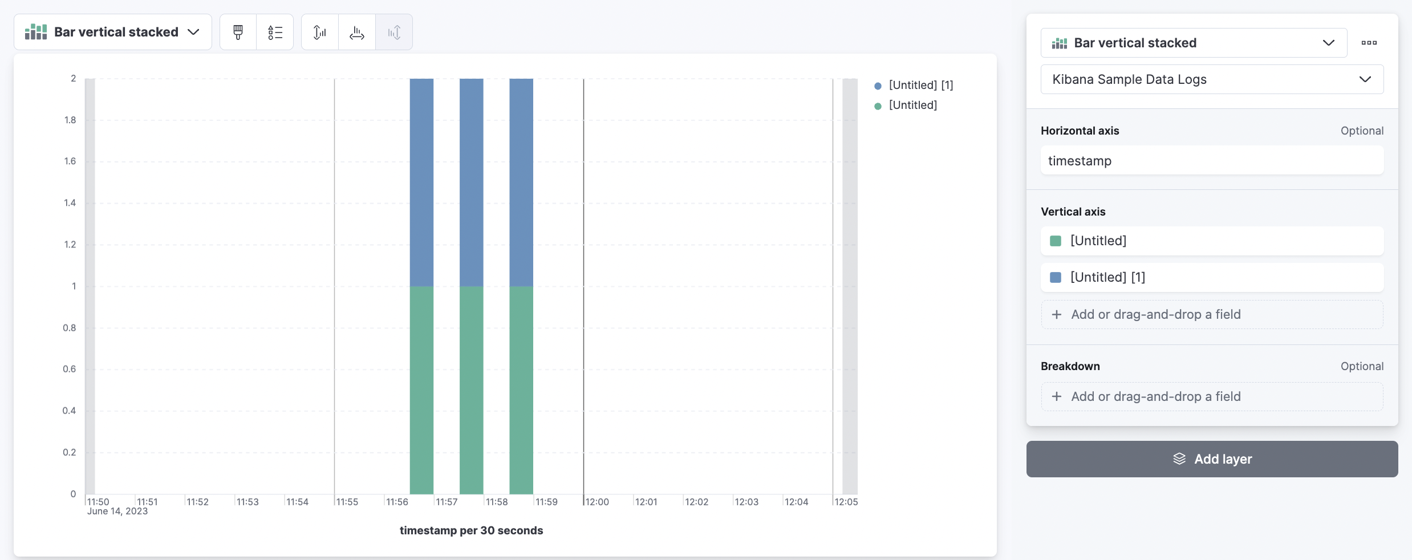Click the layers icon on Add layer

pos(1179,458)
